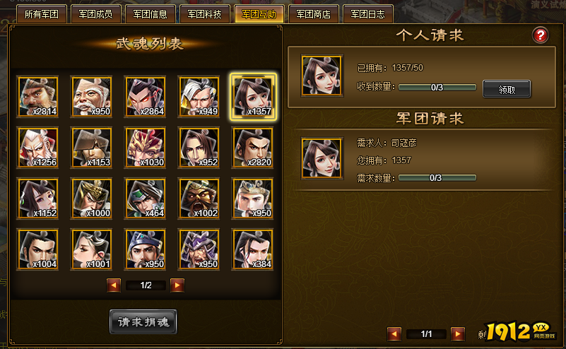Image resolution: width=566 pixels, height=349 pixels.
Task: Select the hooded hero soul x1153
Action: coord(91,148)
